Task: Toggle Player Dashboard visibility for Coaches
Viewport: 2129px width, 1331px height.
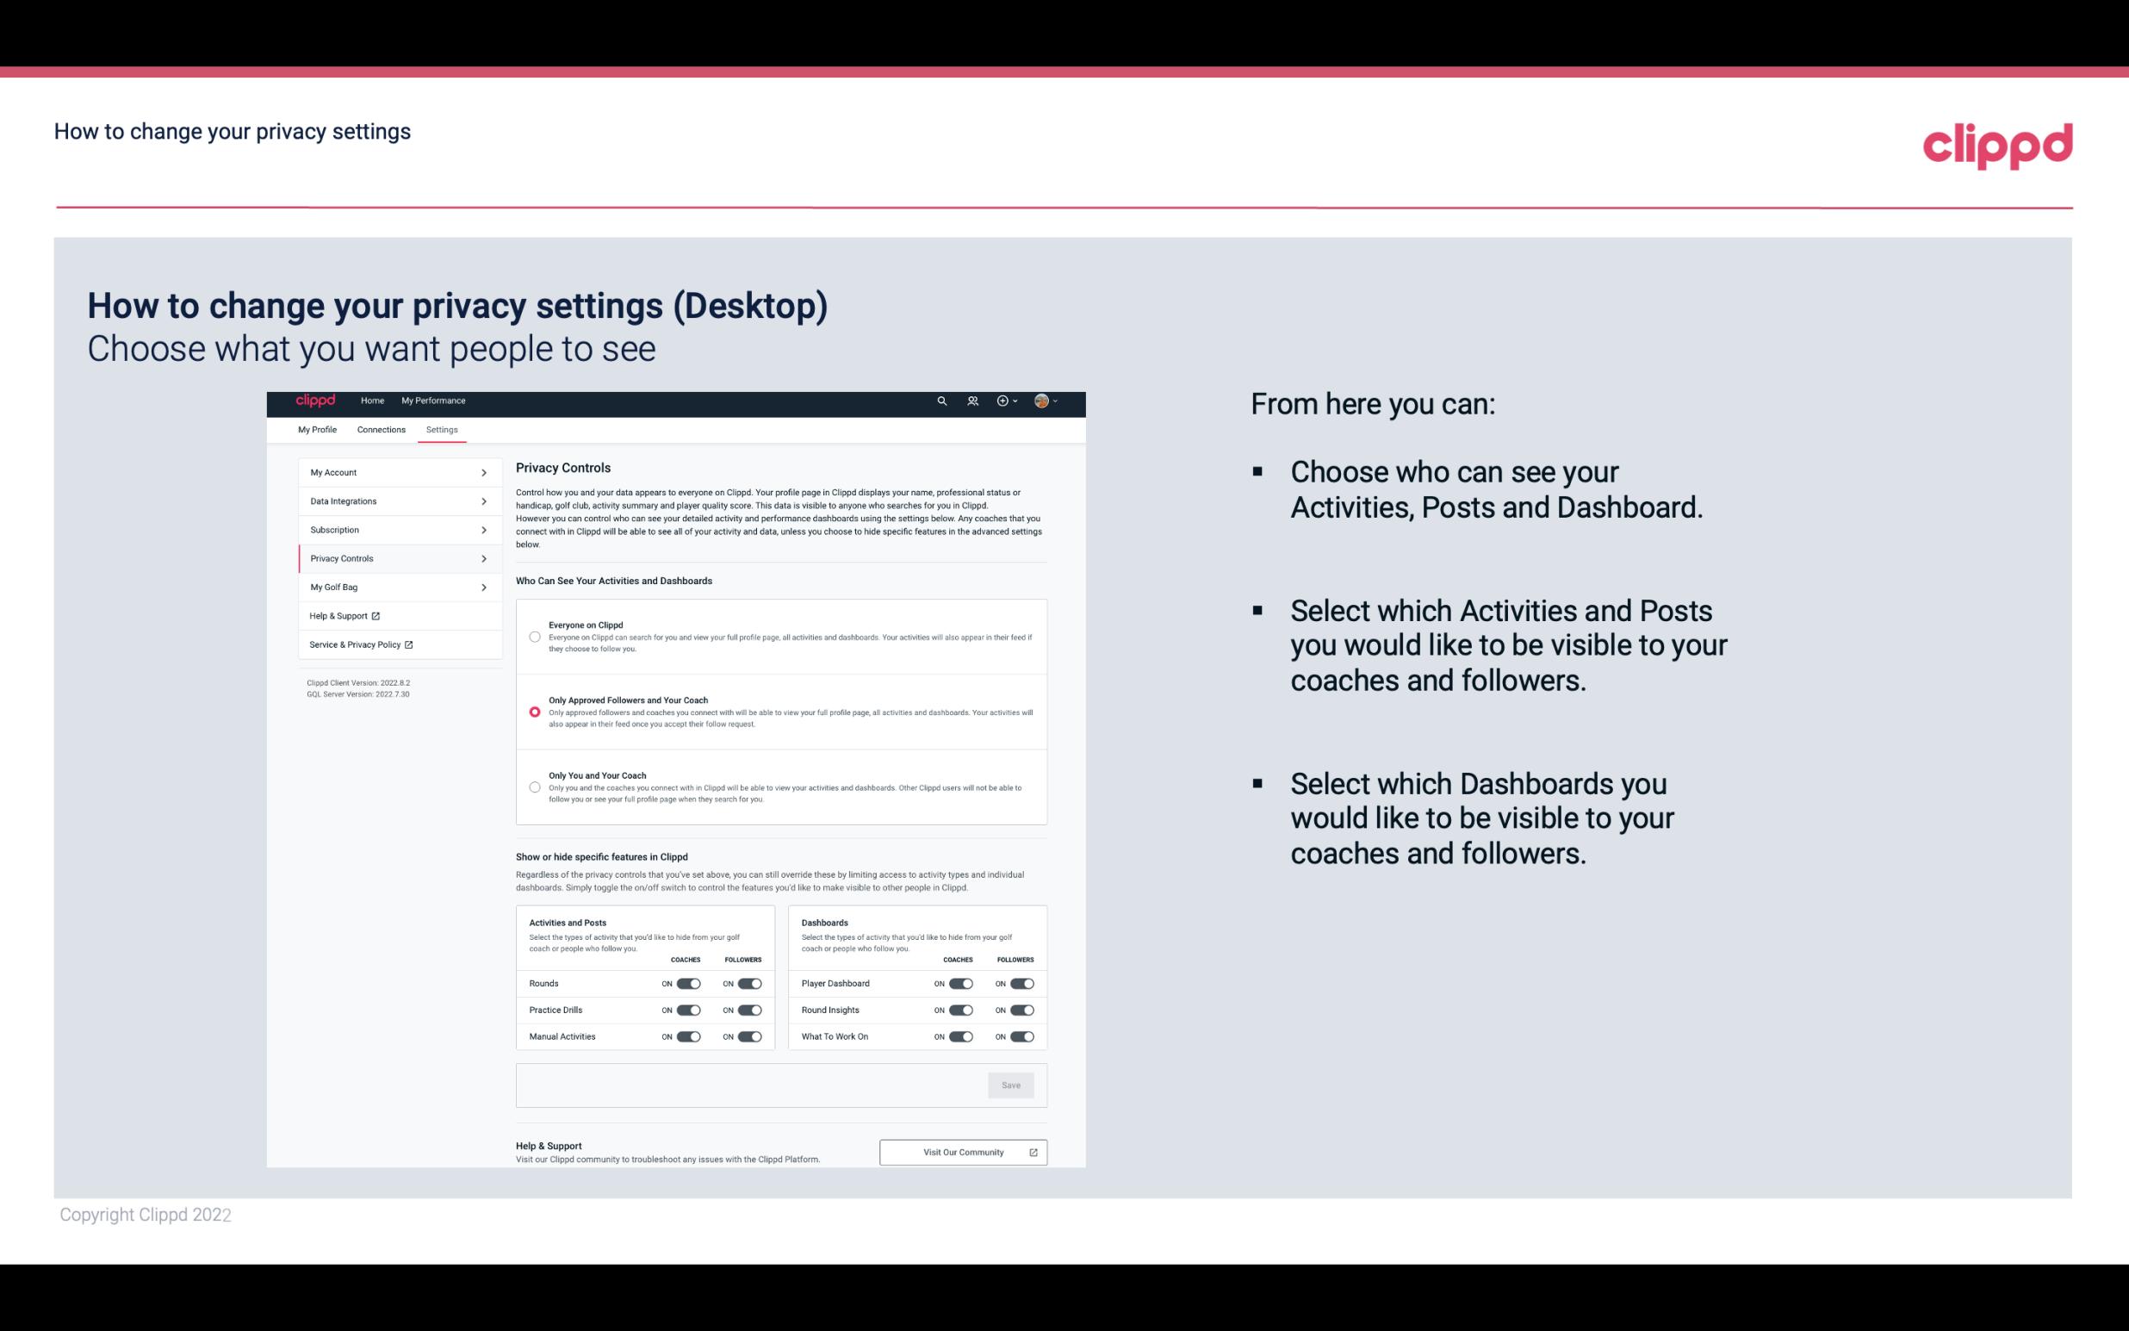Action: (x=959, y=981)
